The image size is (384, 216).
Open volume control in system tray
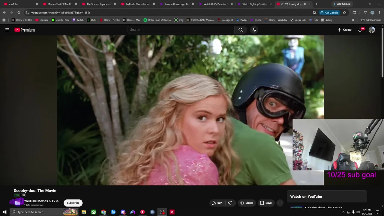(358, 212)
